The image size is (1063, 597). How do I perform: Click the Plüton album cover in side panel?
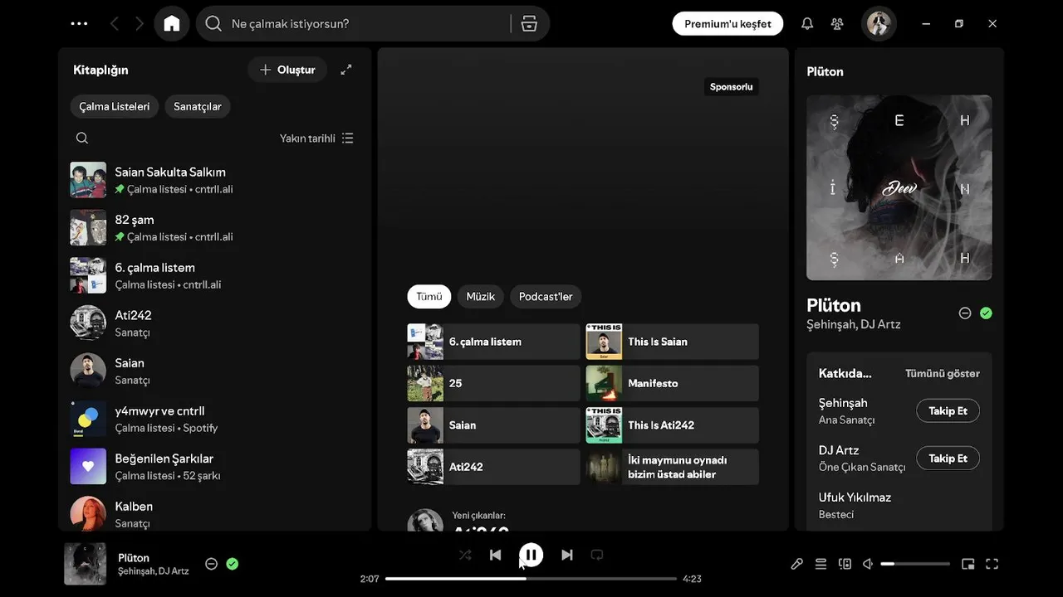[x=899, y=187]
